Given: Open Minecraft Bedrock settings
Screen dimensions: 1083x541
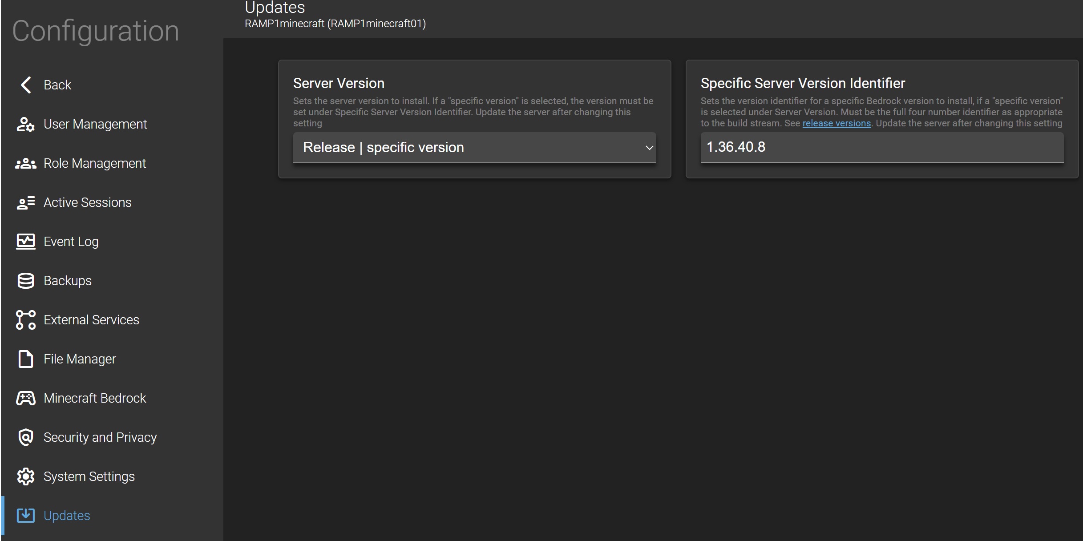Looking at the screenshot, I should [95, 398].
